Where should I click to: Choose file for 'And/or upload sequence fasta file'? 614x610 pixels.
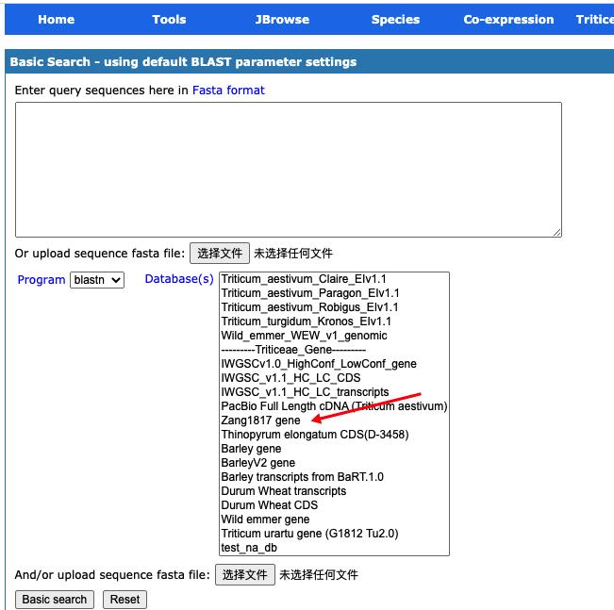244,575
